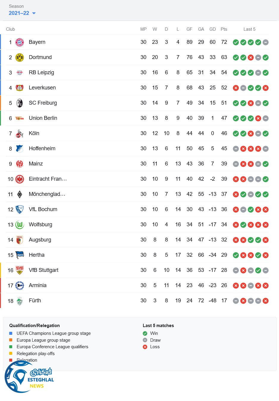Image resolution: width=279 pixels, height=401 pixels.
Task: Click the dropdown arrow next to the season
Action: [x=34, y=13]
